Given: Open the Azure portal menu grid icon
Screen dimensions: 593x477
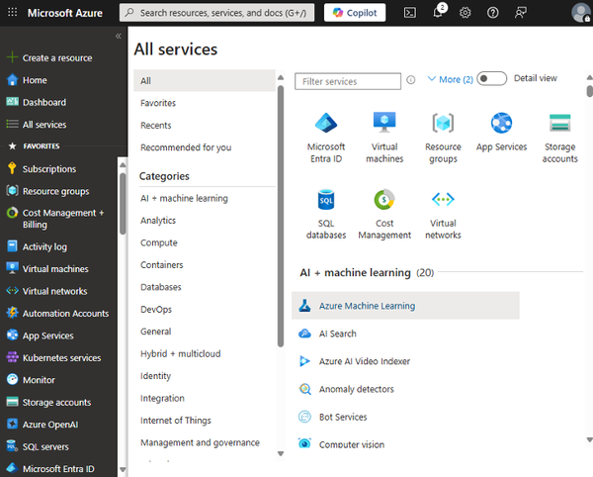Looking at the screenshot, I should (12, 13).
